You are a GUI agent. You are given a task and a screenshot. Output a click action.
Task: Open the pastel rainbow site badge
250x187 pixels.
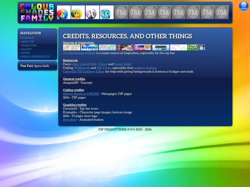click(107, 48)
